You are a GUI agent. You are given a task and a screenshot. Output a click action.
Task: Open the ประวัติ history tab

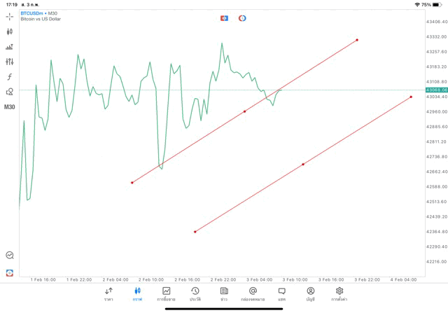195,294
